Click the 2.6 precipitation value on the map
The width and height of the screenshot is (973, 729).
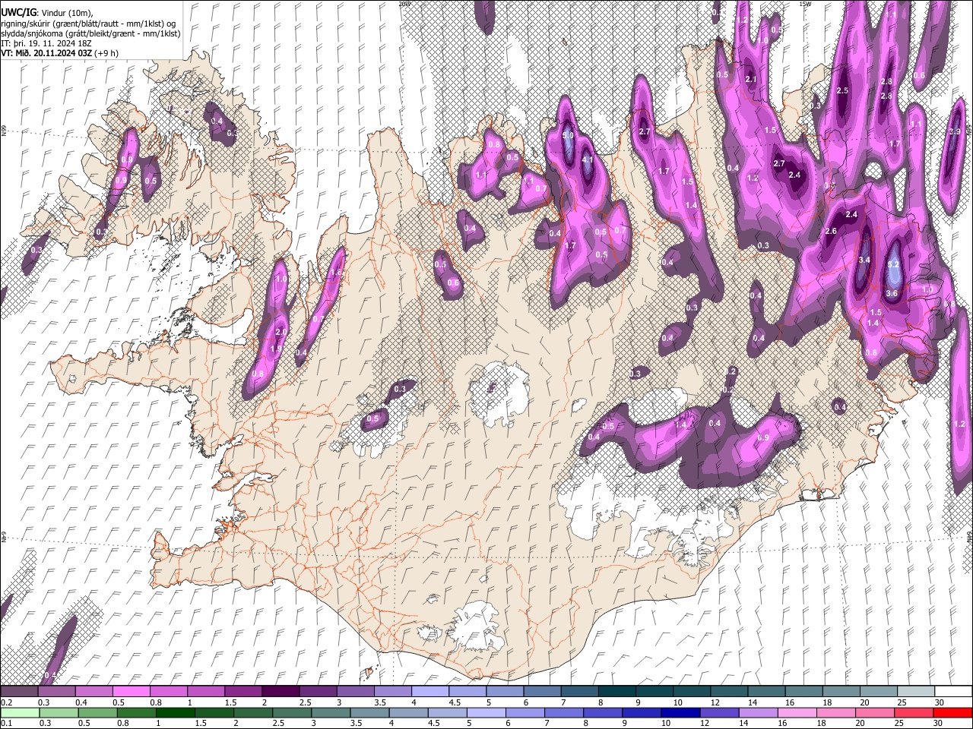pos(831,231)
